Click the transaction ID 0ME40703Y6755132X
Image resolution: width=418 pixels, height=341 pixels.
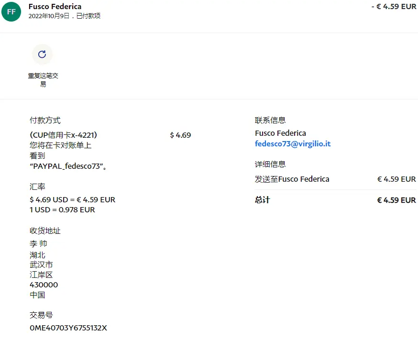coord(68,328)
